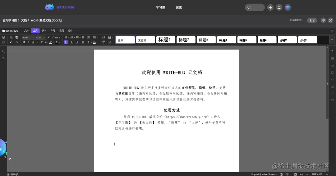Image resolution: width=336 pixels, height=176 pixels.
Task: Toggle underline formatting
Action: coord(33,42)
